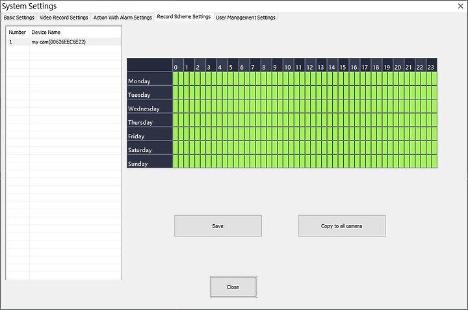This screenshot has width=468, height=310.
Task: Open the Basic Settings tab
Action: click(x=19, y=18)
